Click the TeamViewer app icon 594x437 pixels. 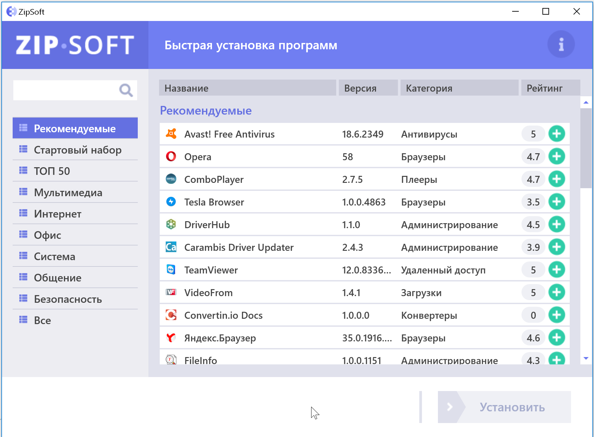click(x=171, y=270)
